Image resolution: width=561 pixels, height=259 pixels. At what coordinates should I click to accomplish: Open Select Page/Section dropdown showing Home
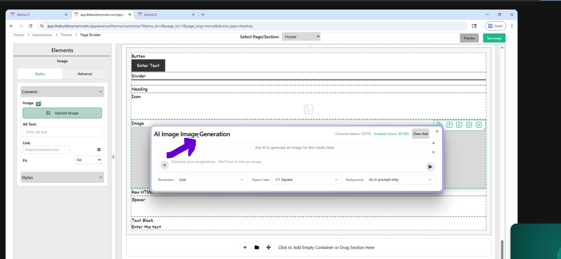tap(301, 37)
